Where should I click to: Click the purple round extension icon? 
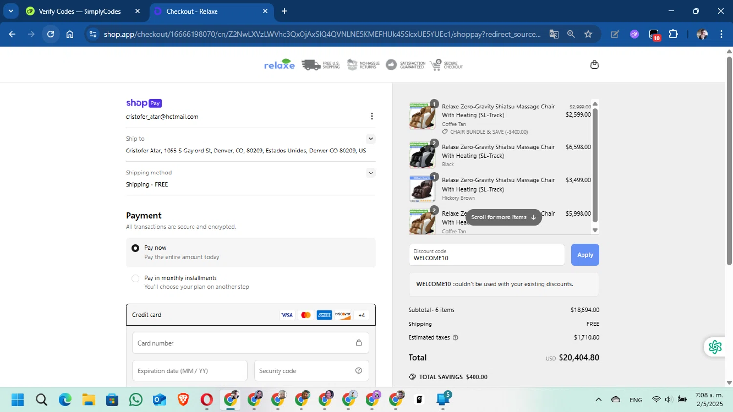[634, 34]
